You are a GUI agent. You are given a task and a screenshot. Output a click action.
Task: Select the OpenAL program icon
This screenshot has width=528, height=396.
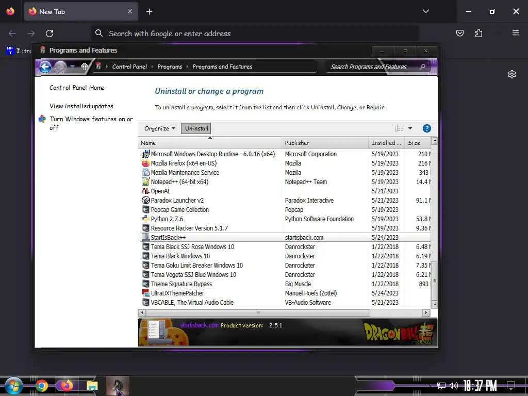point(145,191)
